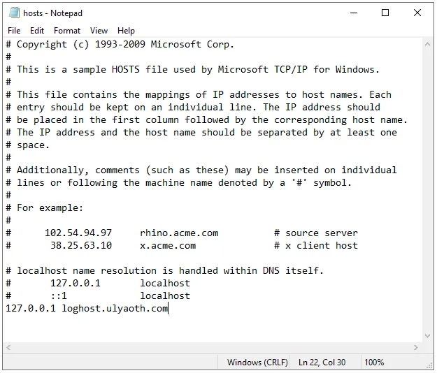The width and height of the screenshot is (437, 373).
Task: Click the horizontal scrollbar left arrow
Action: [9, 348]
